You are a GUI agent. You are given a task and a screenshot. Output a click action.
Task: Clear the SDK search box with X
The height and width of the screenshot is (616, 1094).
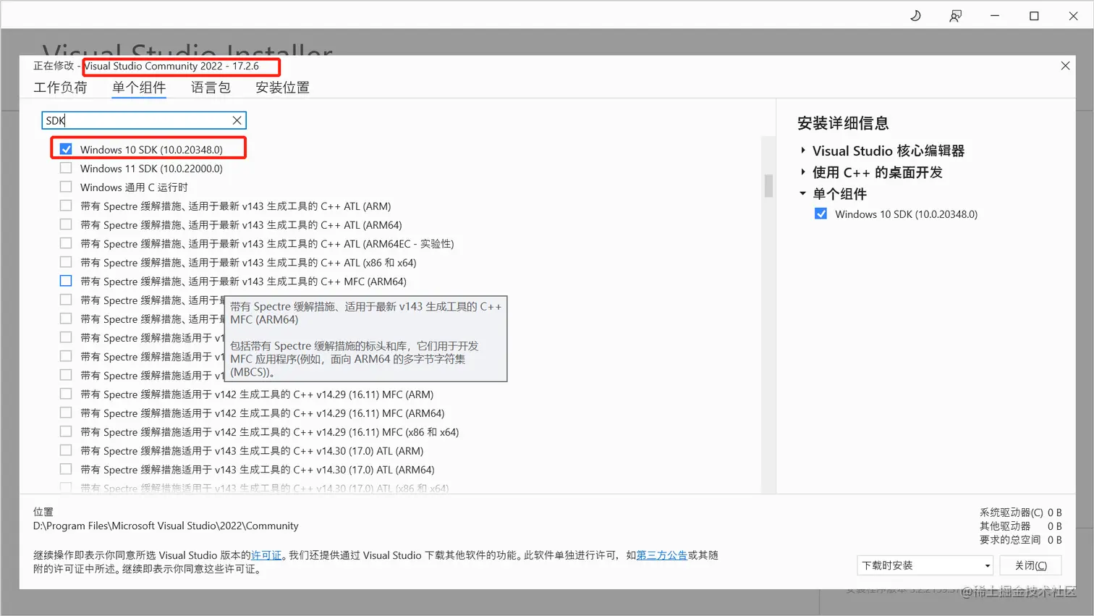tap(237, 120)
